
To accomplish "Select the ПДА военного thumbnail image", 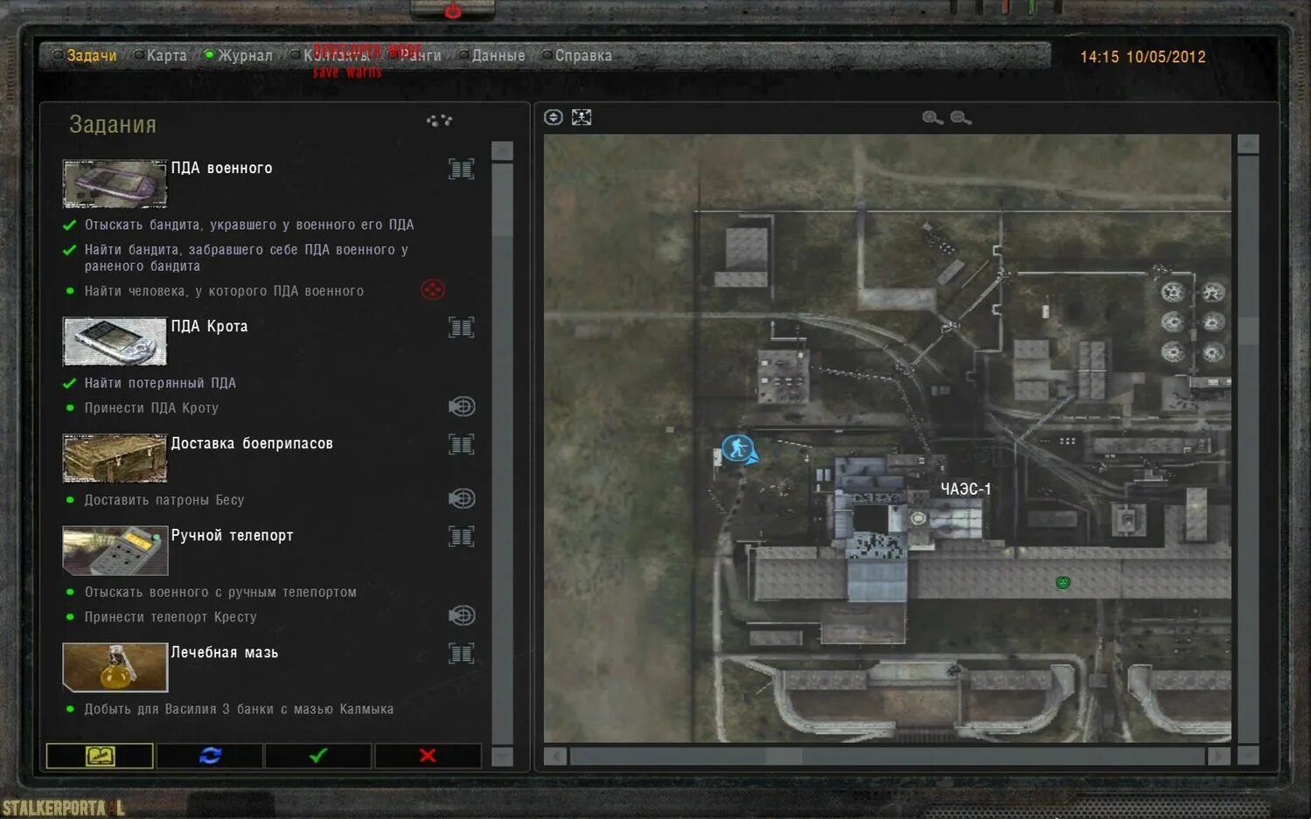I will pyautogui.click(x=115, y=184).
